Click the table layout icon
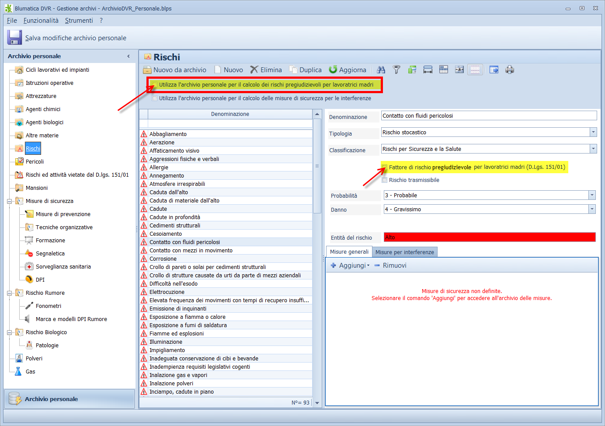This screenshot has height=426, width=605. 444,70
